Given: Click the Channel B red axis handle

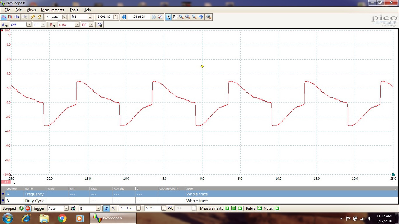Looking at the screenshot, I should (2, 31).
